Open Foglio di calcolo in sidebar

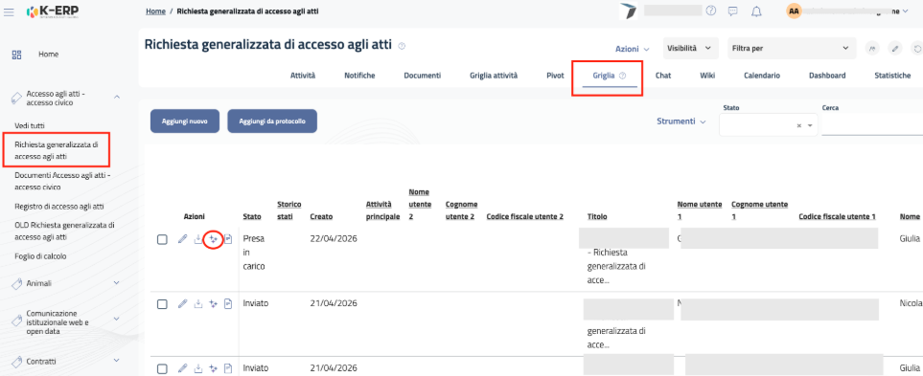coord(40,256)
